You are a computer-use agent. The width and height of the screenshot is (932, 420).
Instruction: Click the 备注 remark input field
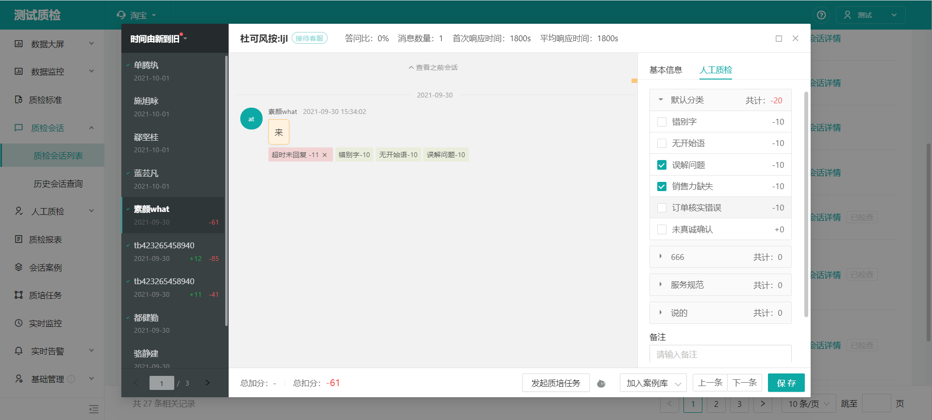tap(720, 354)
